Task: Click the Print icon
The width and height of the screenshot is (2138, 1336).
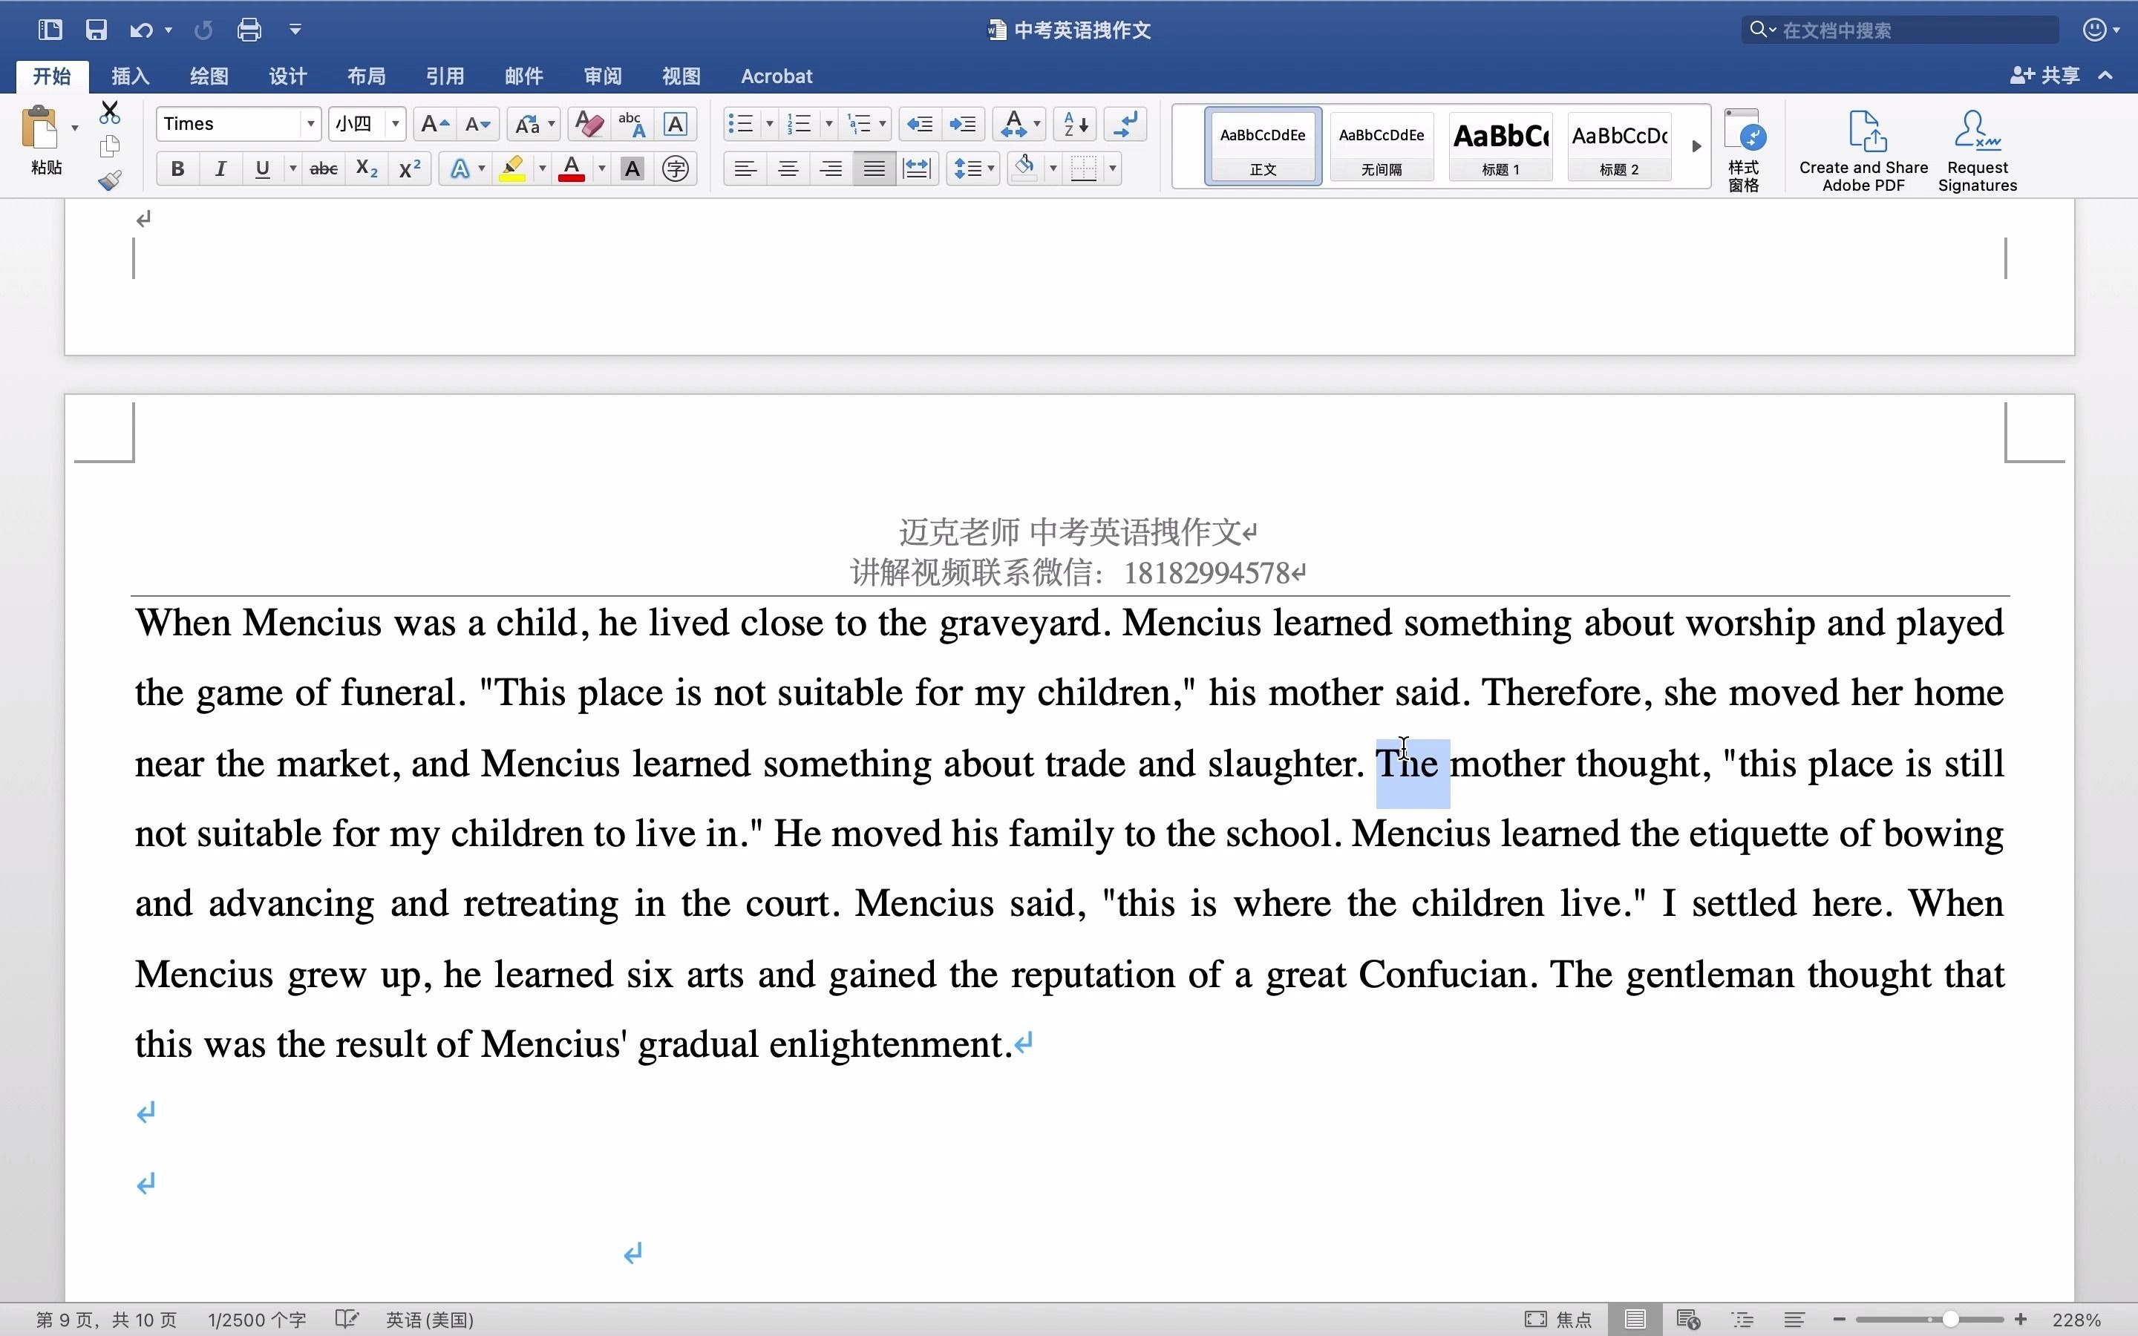Action: (249, 30)
